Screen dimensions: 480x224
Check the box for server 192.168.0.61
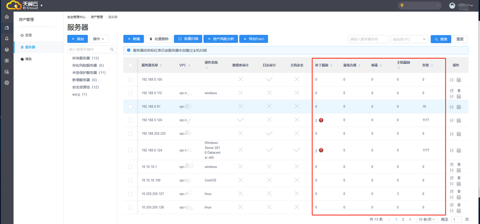(x=130, y=107)
